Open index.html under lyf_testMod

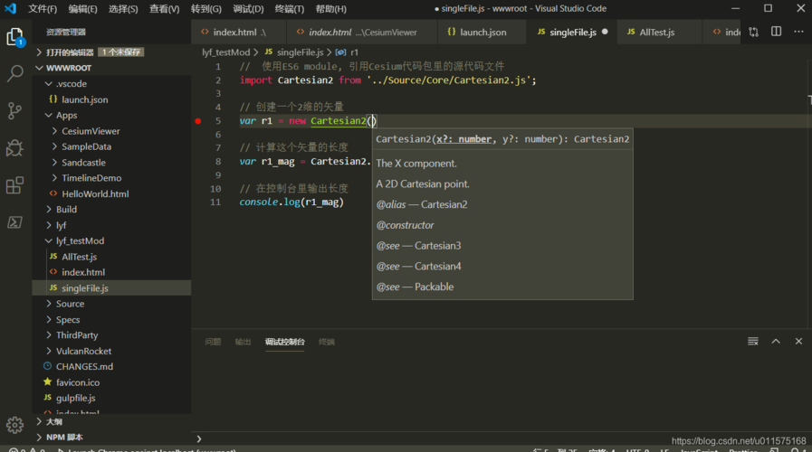click(83, 272)
